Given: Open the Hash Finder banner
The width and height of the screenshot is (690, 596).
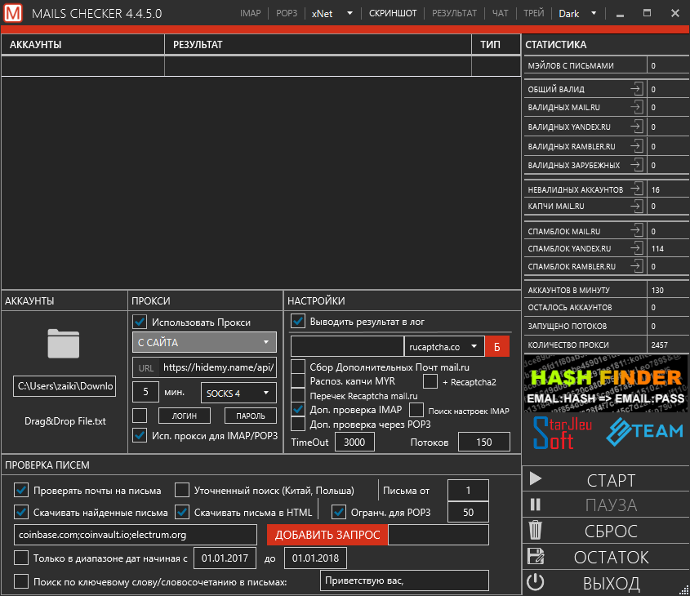Looking at the screenshot, I should point(605,382).
